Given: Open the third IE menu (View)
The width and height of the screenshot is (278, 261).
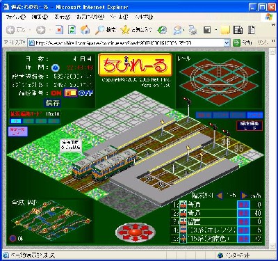Looking at the screenshot, I should (x=63, y=17).
